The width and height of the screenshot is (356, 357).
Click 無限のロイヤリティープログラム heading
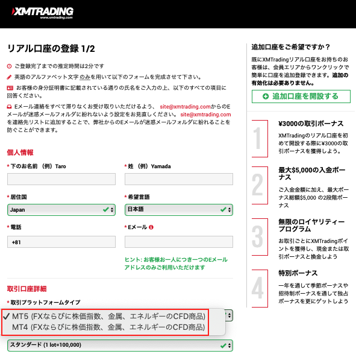click(311, 225)
